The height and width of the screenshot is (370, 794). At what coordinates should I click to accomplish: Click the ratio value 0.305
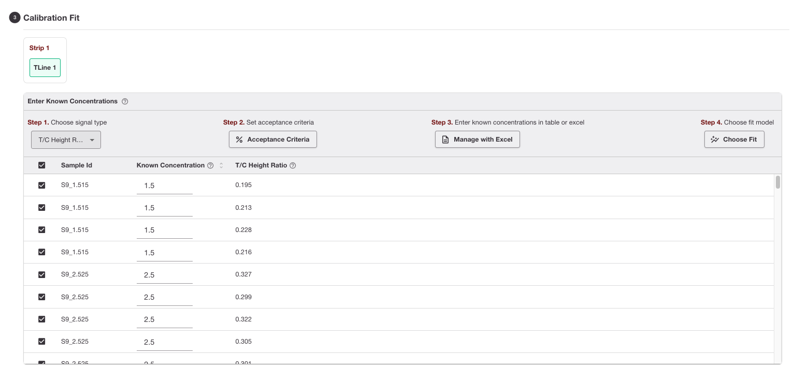click(243, 342)
